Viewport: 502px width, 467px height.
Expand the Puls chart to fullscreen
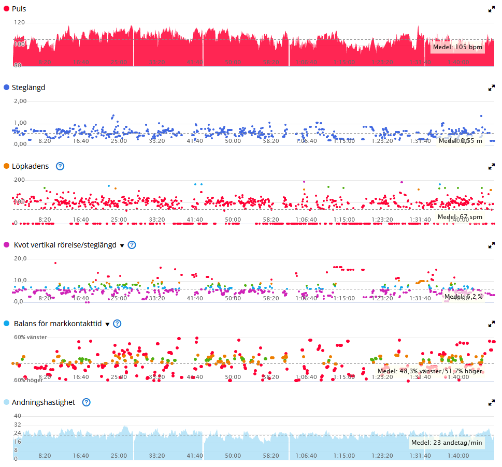click(492, 9)
